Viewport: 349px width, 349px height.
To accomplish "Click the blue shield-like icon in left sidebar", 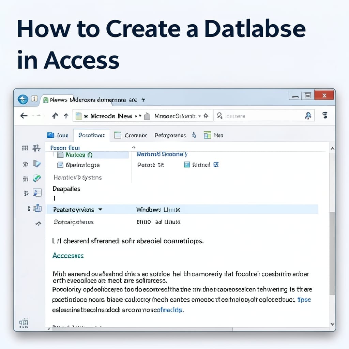I will pos(37,164).
